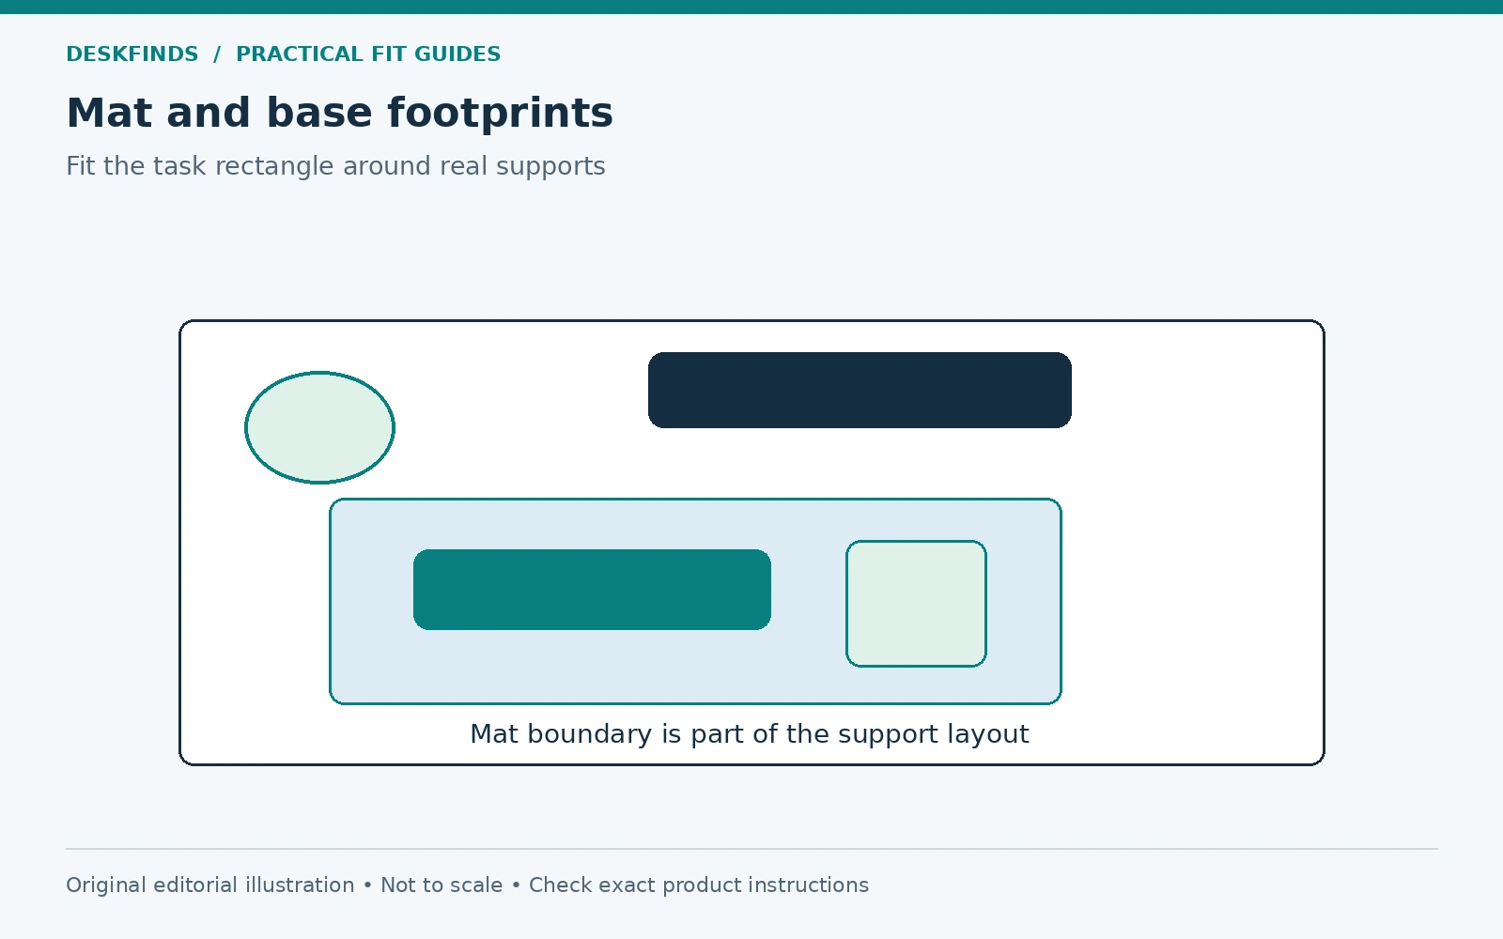Click the oval footprint shape
Image resolution: width=1503 pixels, height=939 pixels.
point(319,427)
